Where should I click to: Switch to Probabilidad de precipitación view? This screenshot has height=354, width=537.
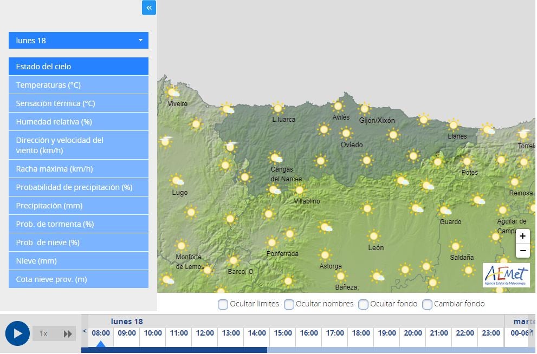coord(79,187)
